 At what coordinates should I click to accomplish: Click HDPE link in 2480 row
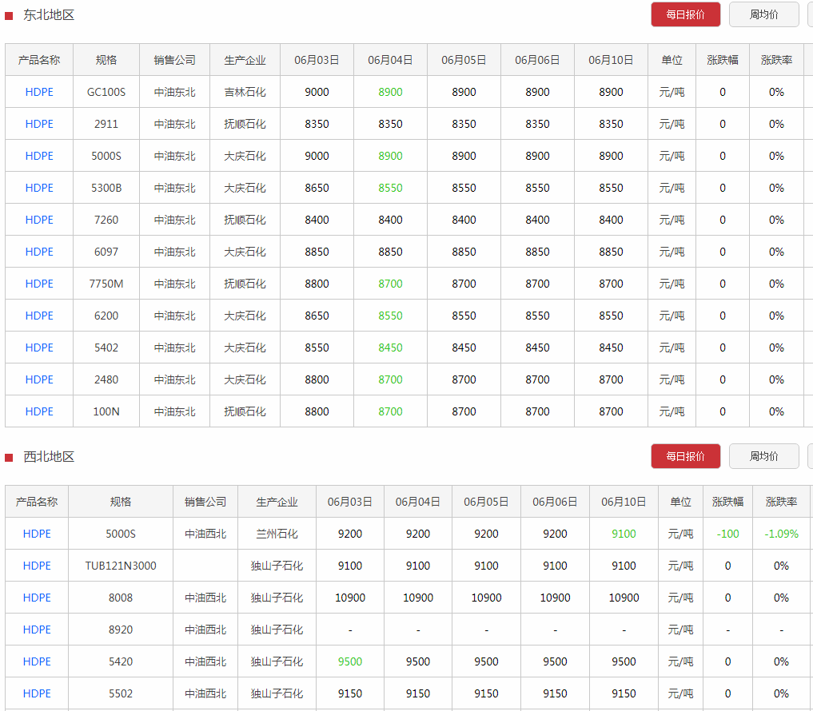point(39,379)
